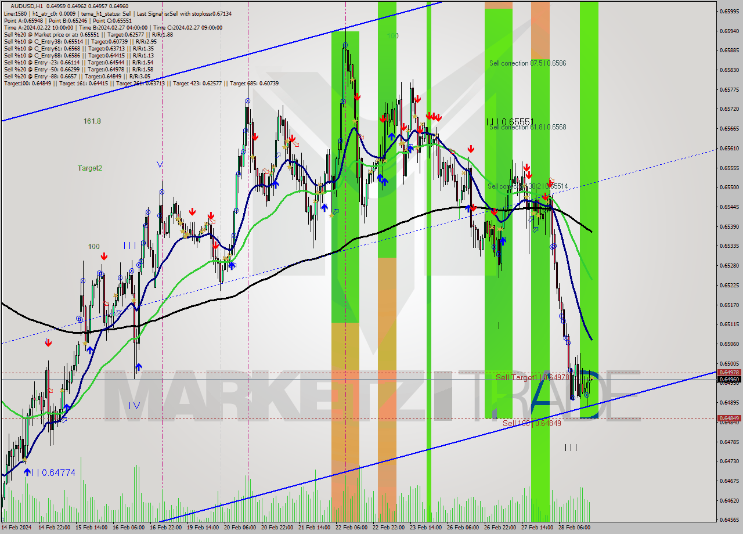743x534 pixels.
Task: Click the '| | | 0.65551' wave label
Action: (510, 122)
